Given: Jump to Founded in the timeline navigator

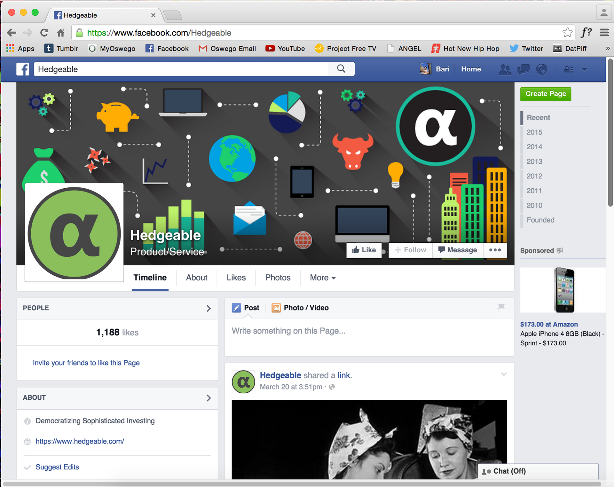Looking at the screenshot, I should pos(540,220).
